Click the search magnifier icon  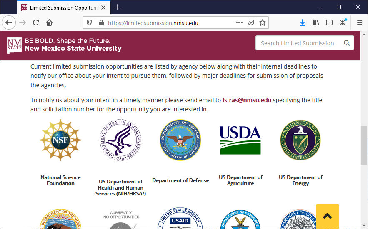347,43
